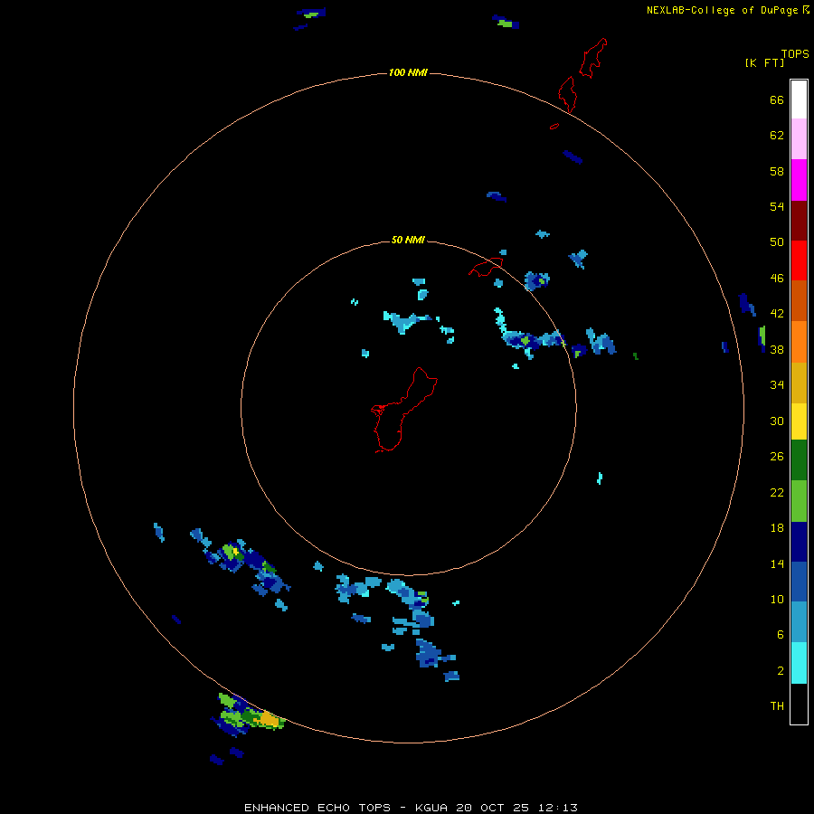
Task: Click the magenta 58 kft swatch
Action: tap(799, 180)
